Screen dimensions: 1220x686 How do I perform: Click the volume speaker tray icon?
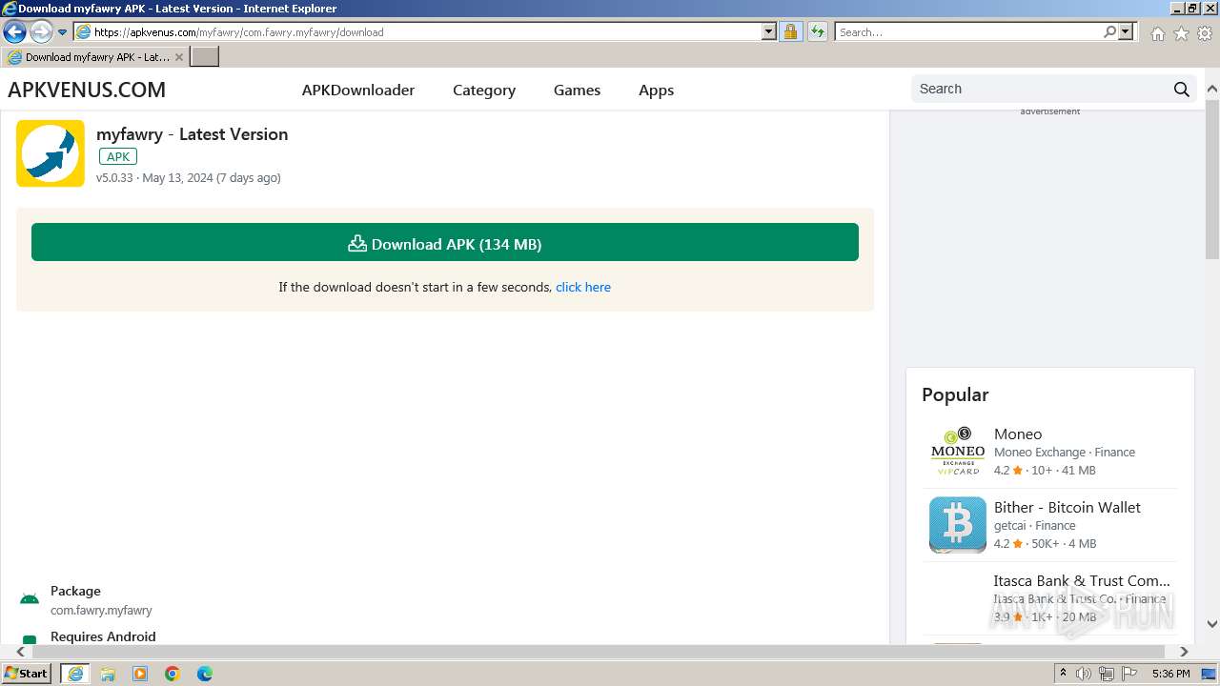pyautogui.click(x=1084, y=674)
